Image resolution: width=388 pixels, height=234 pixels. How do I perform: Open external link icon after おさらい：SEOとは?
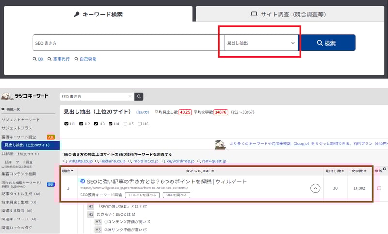(x=134, y=214)
